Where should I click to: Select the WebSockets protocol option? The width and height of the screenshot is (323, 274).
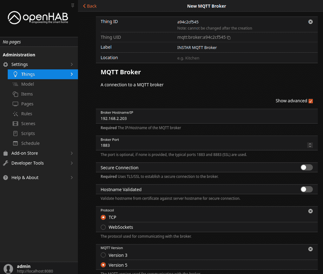point(103,227)
